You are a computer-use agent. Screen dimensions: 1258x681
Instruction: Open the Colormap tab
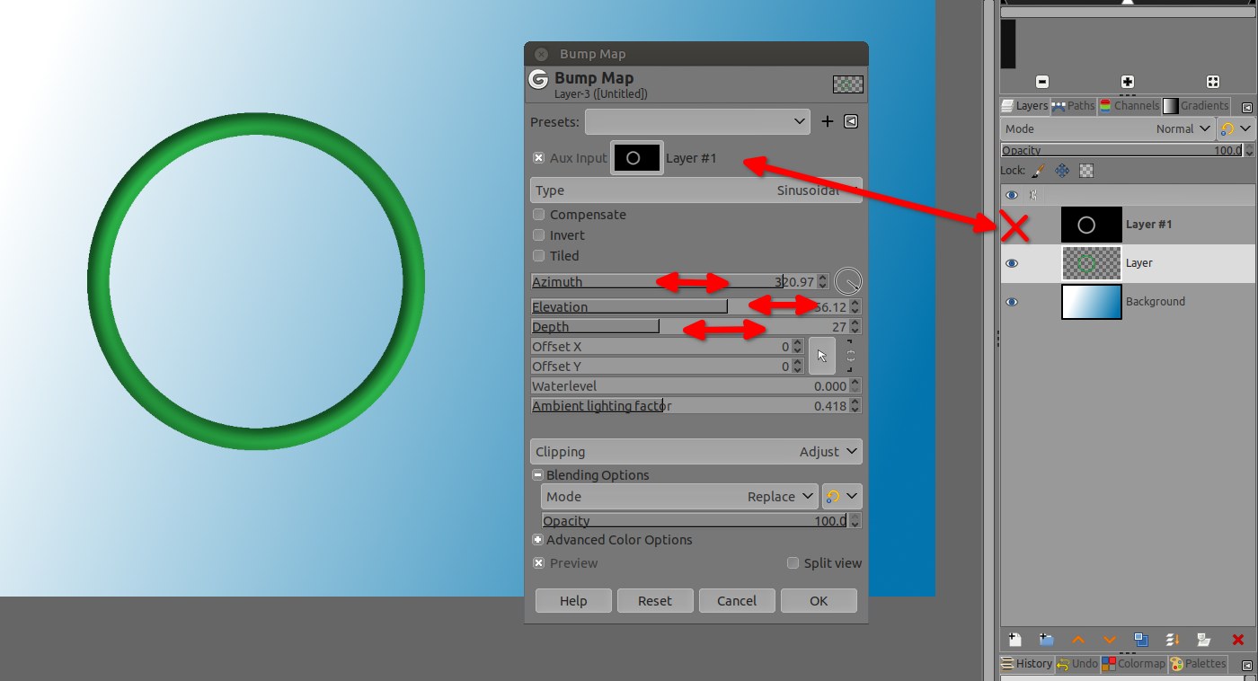click(x=1134, y=664)
